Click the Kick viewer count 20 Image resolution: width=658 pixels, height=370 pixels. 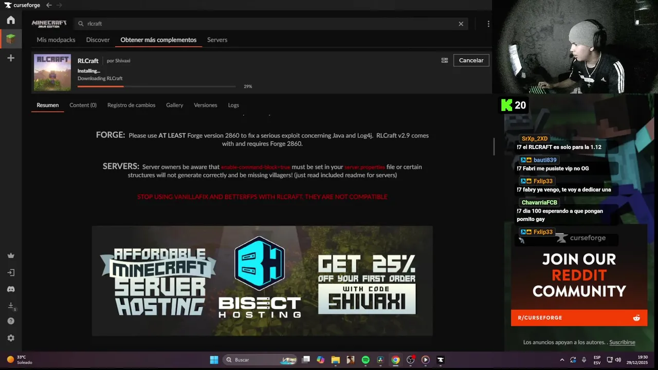[514, 105]
